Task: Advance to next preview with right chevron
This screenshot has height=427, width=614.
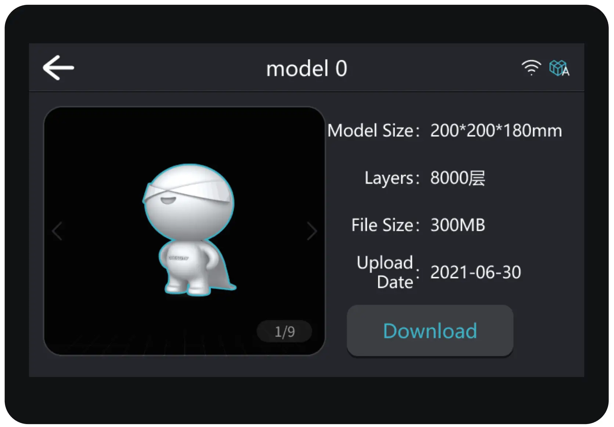Action: point(313,231)
